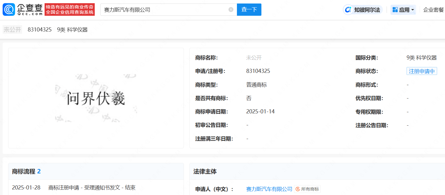
Task: Click the 9类 科学仪器 classification value in details
Action: (x=422, y=58)
